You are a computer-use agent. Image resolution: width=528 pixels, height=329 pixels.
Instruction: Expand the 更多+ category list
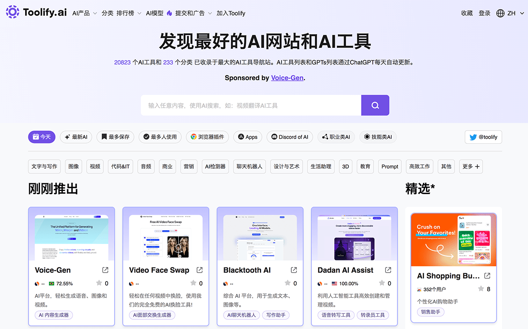471,166
